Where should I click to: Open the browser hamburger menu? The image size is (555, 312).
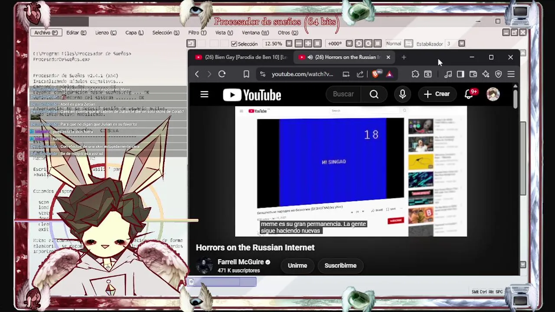click(511, 74)
